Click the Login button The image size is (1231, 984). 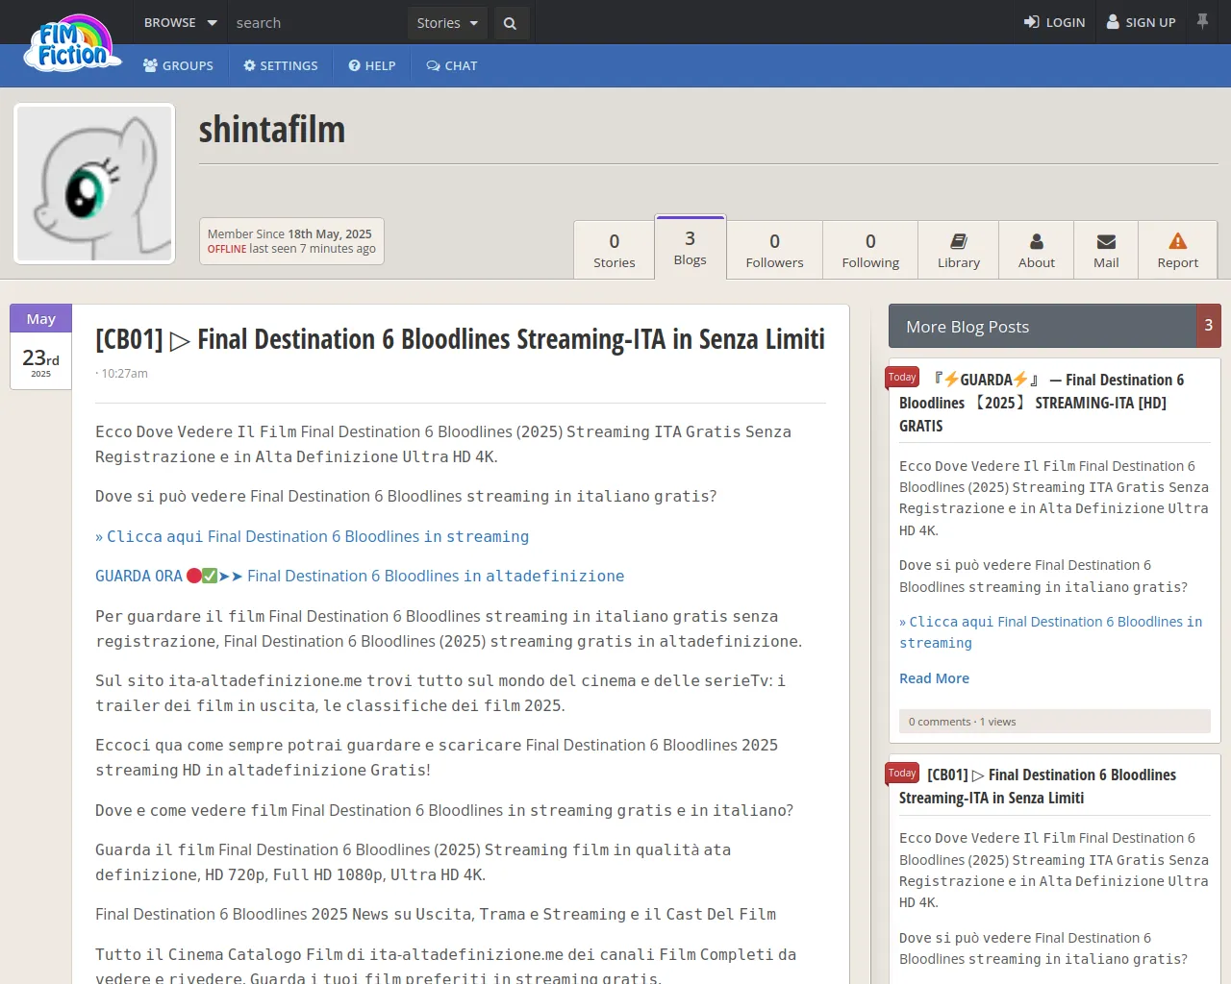[x=1054, y=22]
